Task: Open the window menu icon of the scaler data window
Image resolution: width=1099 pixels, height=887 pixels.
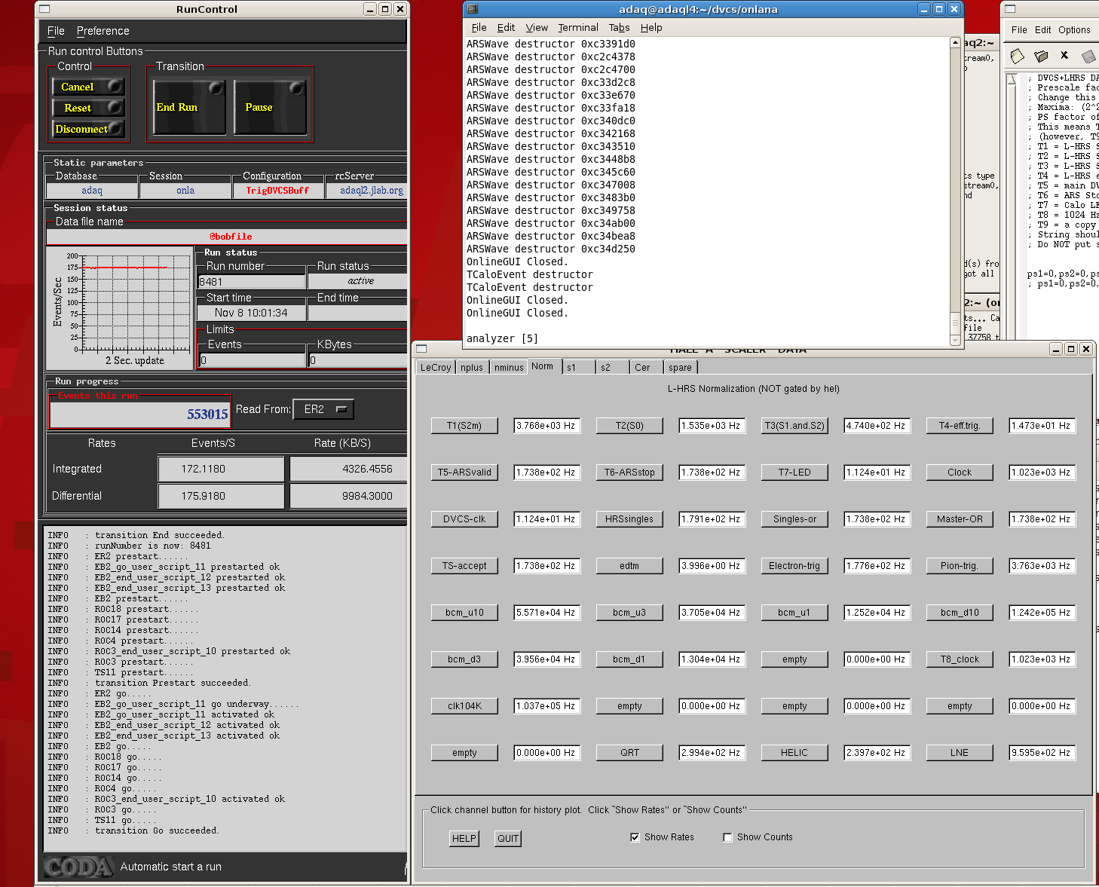Action: (421, 349)
